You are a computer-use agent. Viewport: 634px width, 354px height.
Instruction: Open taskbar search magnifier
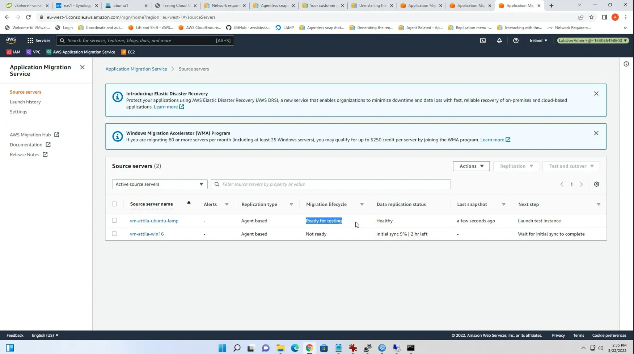point(237,348)
